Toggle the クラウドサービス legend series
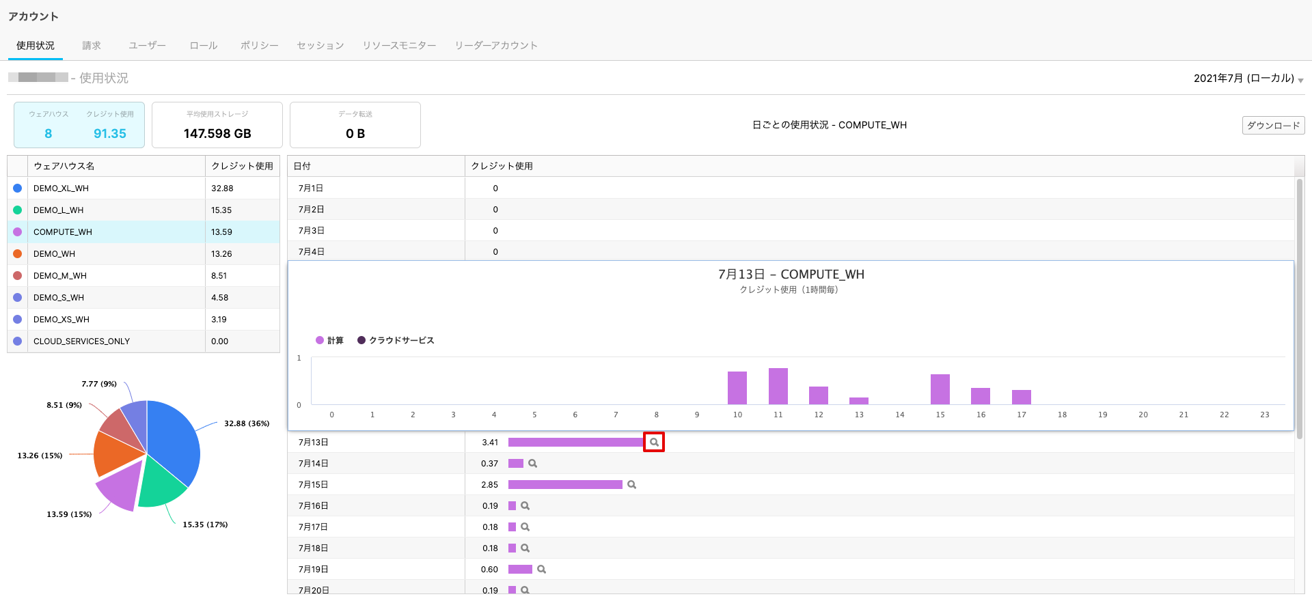The height and width of the screenshot is (601, 1312). pos(396,340)
